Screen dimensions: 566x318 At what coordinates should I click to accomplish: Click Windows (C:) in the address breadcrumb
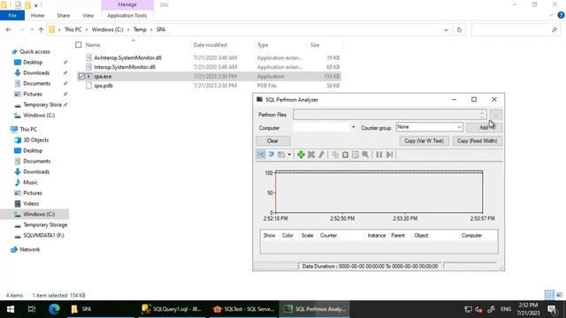pos(107,29)
